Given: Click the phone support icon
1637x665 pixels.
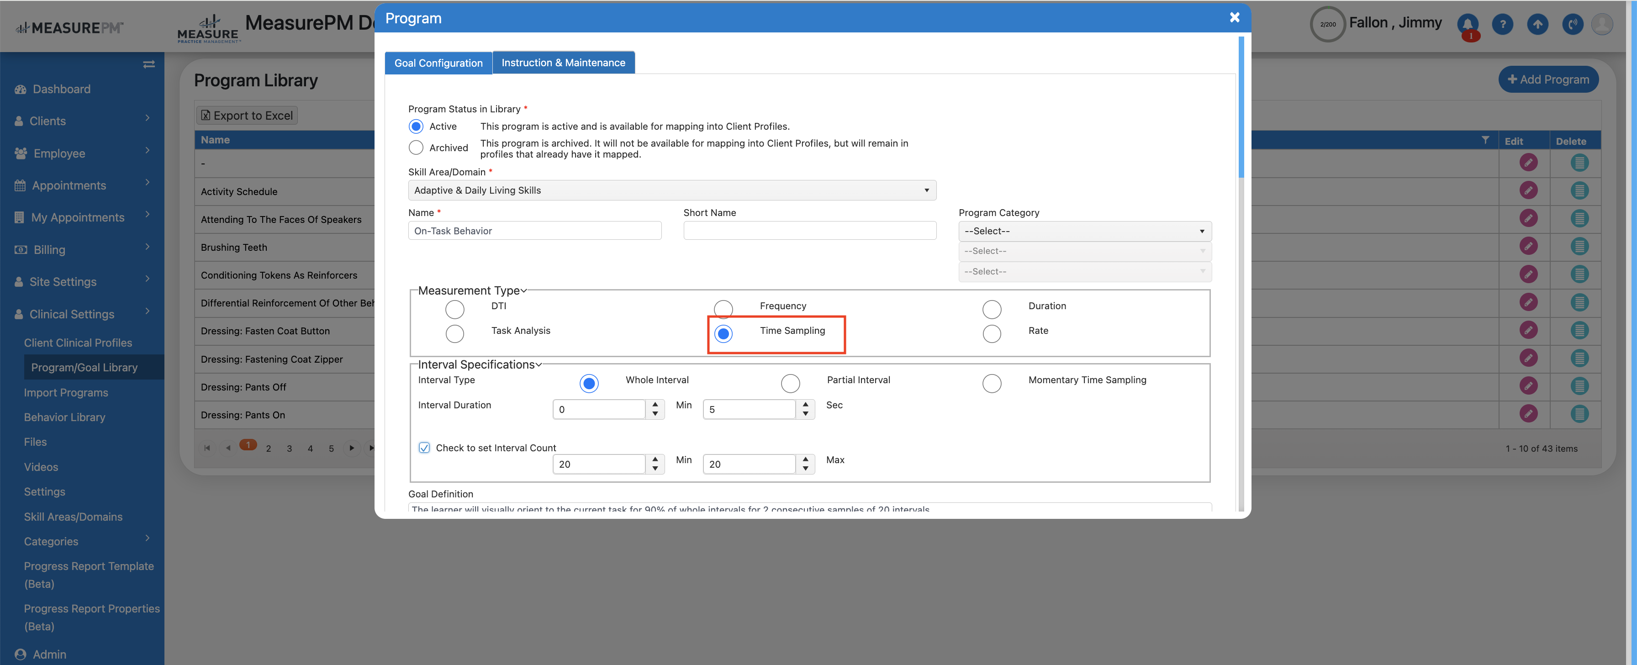Looking at the screenshot, I should point(1572,24).
